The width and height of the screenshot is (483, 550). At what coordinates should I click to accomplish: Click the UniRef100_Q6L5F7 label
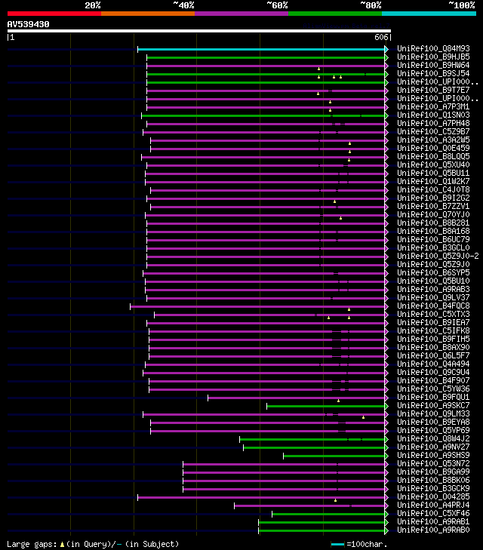pos(433,355)
